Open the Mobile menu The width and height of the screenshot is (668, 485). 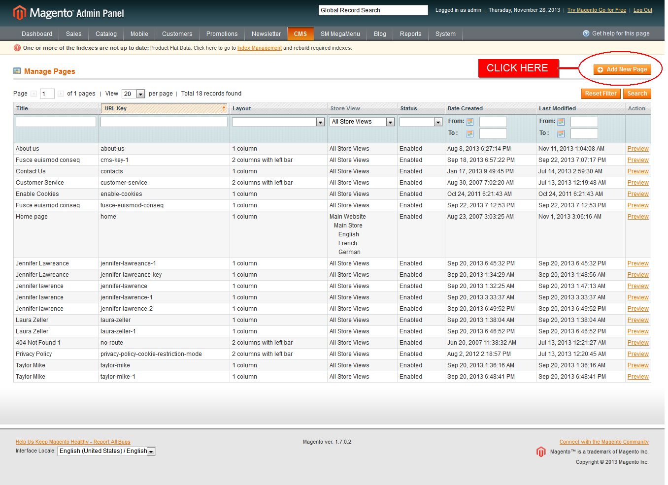(139, 34)
